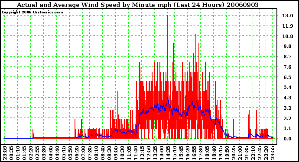Click the 21:35 time label
Screen dimensions: 299x162
pos(247,153)
